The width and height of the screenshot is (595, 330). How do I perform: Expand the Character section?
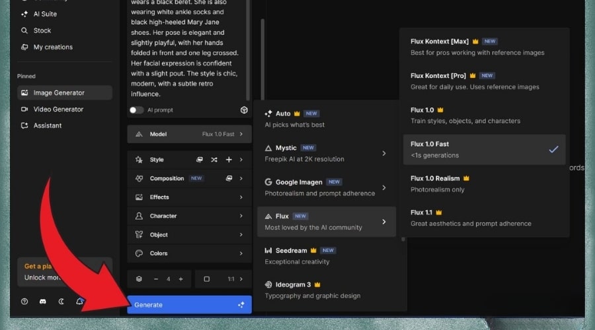click(189, 216)
